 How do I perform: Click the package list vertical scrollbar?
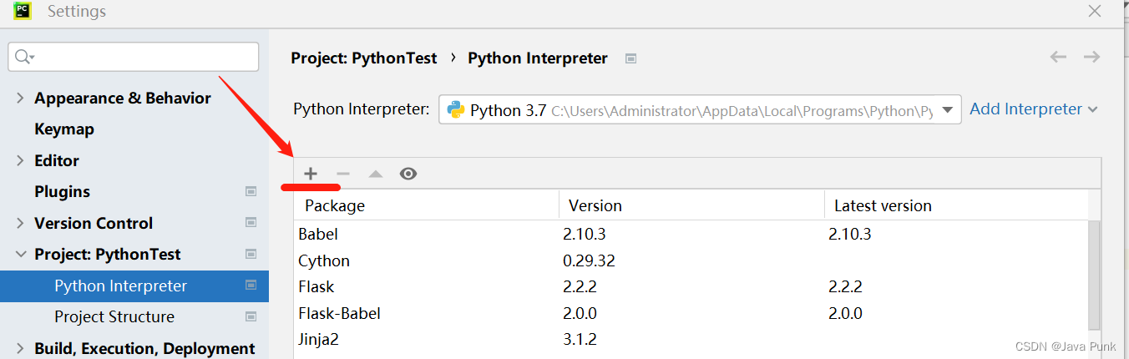(x=1094, y=276)
